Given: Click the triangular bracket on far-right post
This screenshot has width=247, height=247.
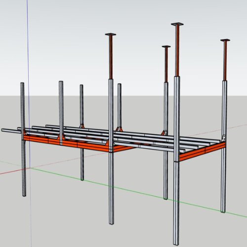Looking at the screenshot, I should click(x=224, y=138).
